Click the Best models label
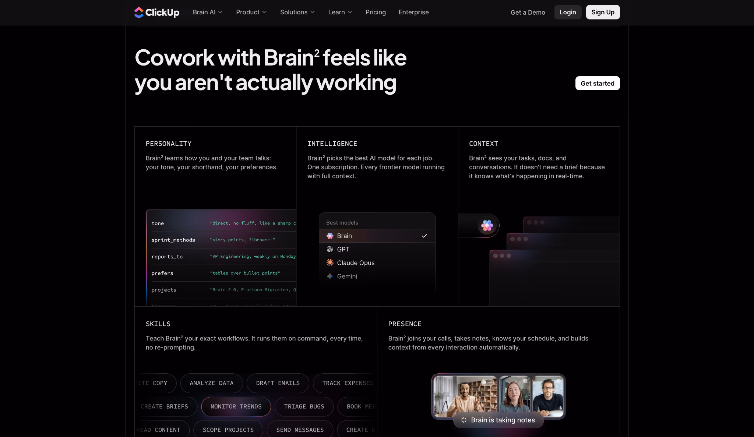Viewport: 754px width, 437px height. pyautogui.click(x=342, y=223)
